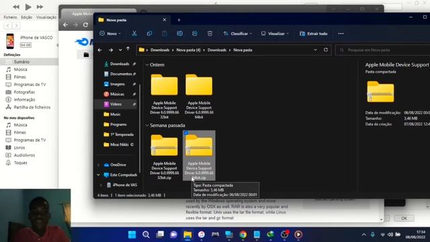This screenshot has height=242, width=430.
Task: Select the Nova pasta Explorer tab
Action: [132, 19]
